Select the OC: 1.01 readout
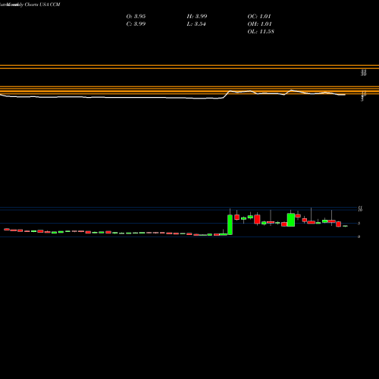 coord(259,17)
